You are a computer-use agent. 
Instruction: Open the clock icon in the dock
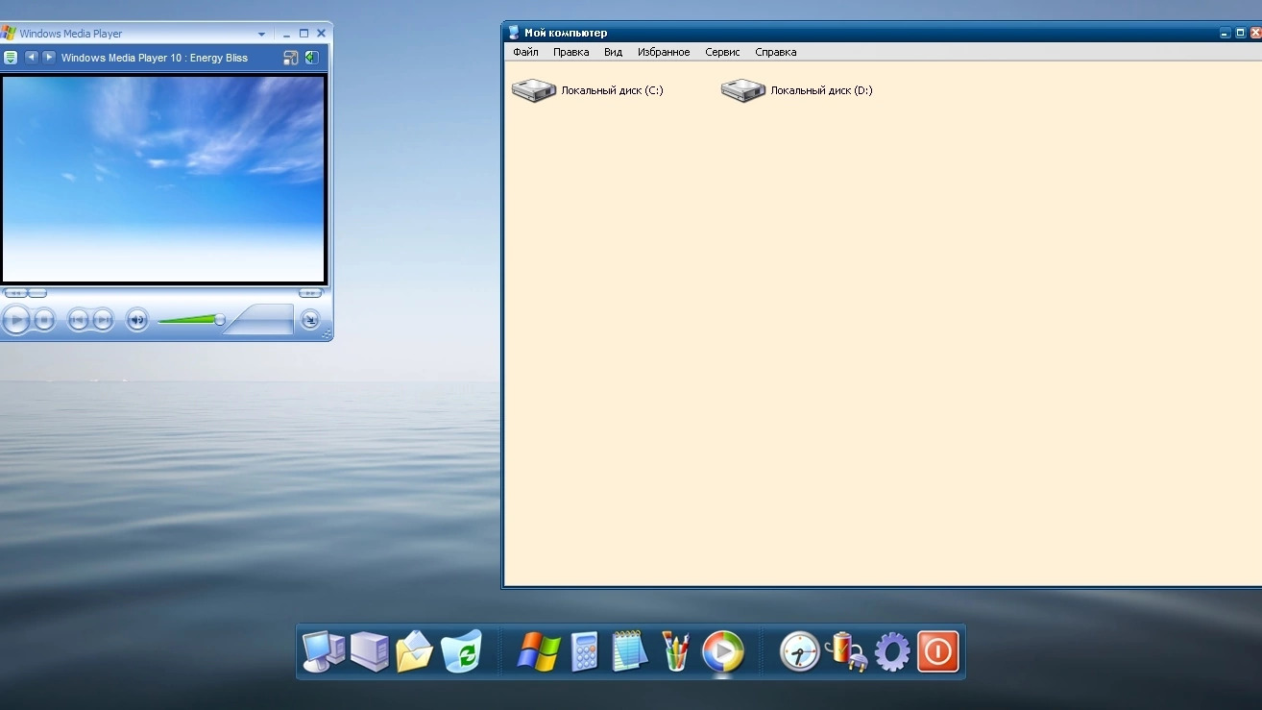click(799, 651)
